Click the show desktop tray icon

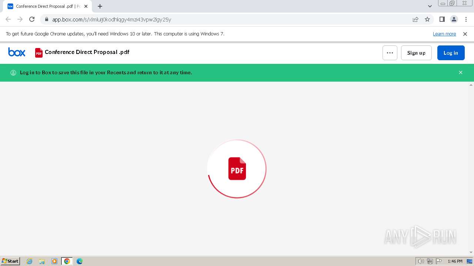tap(470, 261)
